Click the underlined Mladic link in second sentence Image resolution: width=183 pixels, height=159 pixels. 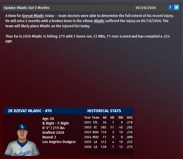click(x=99, y=21)
